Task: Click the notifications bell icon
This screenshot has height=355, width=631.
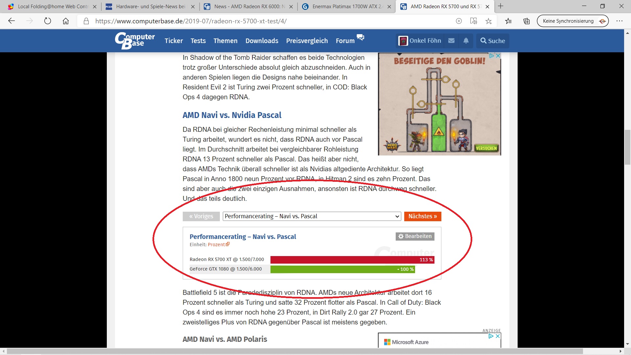Action: [x=466, y=41]
